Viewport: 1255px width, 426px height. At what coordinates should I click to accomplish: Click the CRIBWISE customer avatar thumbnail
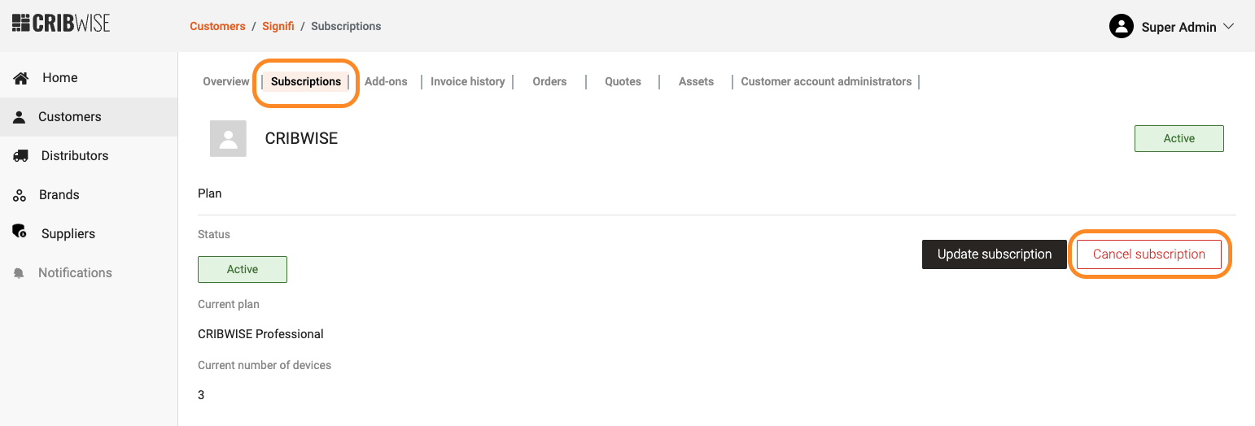[x=228, y=138]
